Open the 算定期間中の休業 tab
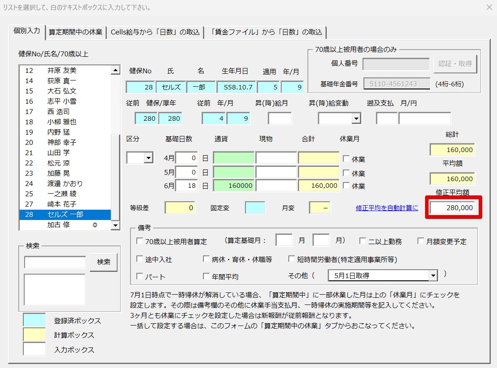Viewport: 497px width, 368px height. click(76, 32)
